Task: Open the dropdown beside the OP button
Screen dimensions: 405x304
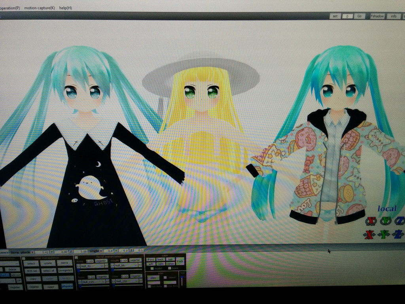Action: pyautogui.click(x=8, y=281)
